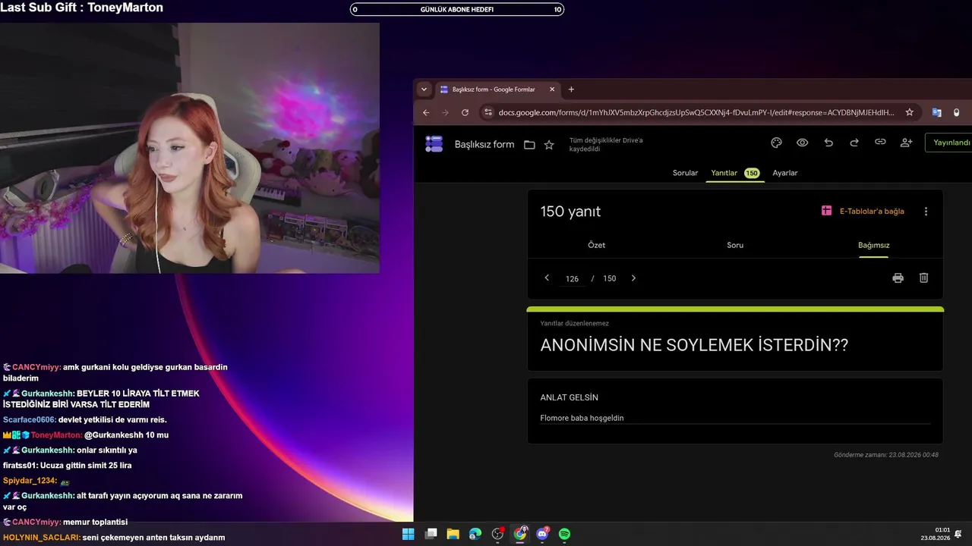Image resolution: width=972 pixels, height=546 pixels.
Task: Click the "GÜNLÜK ABONE HEDEFİ" goal bar
Action: 457,10
